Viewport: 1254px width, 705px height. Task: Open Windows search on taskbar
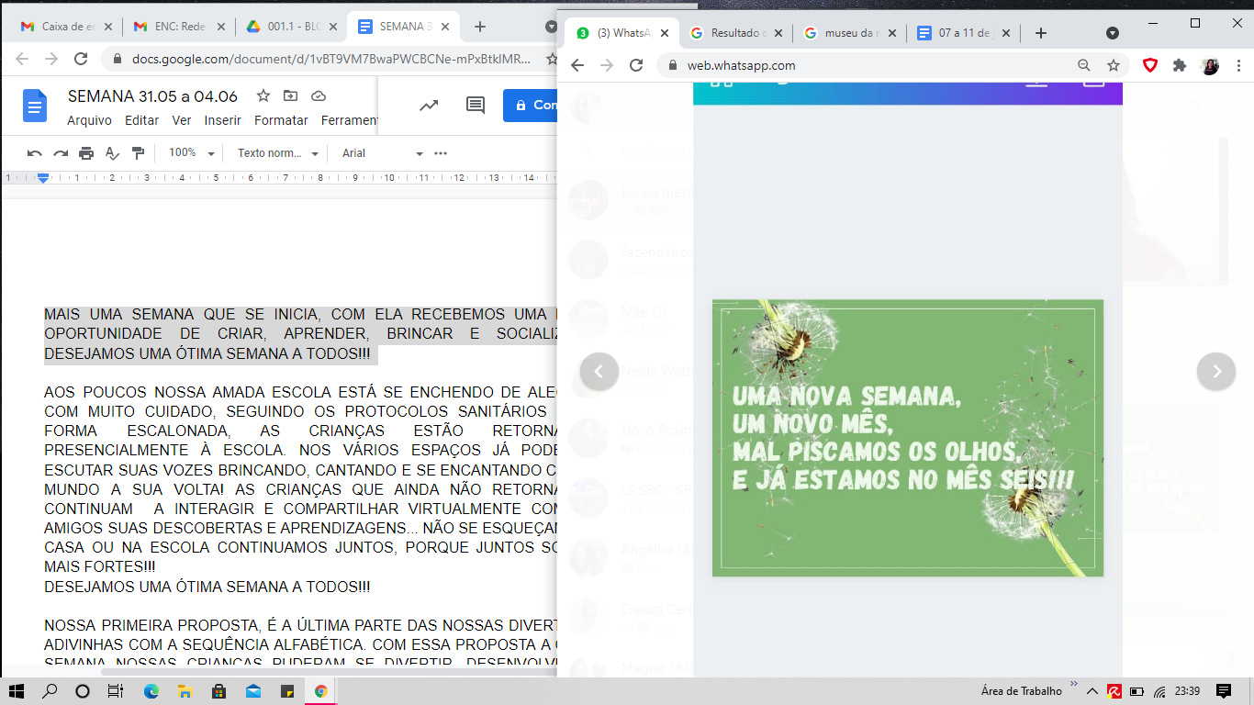click(x=50, y=691)
